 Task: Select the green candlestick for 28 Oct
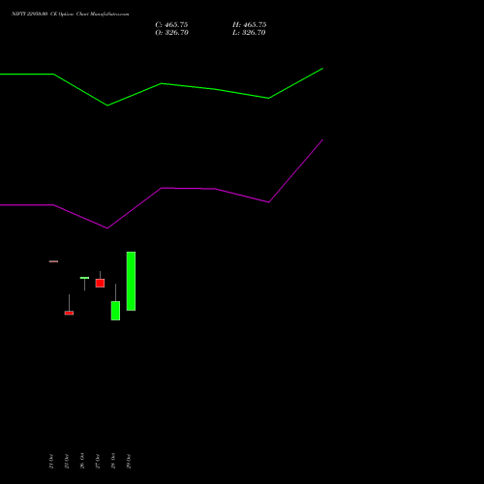[115, 311]
